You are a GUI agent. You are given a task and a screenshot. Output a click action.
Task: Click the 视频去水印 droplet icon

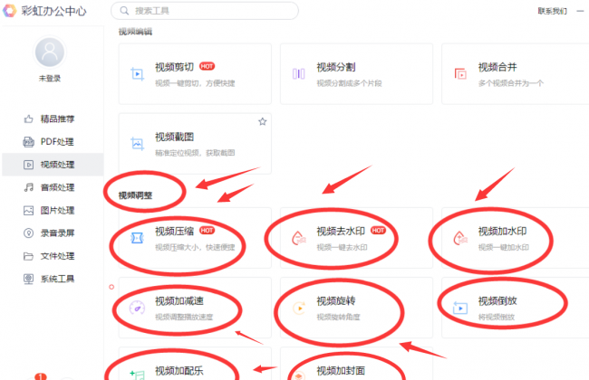coord(299,238)
